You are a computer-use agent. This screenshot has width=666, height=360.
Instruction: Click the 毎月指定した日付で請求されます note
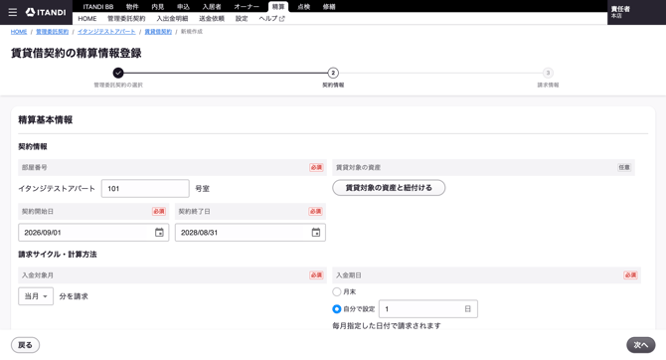[387, 326]
